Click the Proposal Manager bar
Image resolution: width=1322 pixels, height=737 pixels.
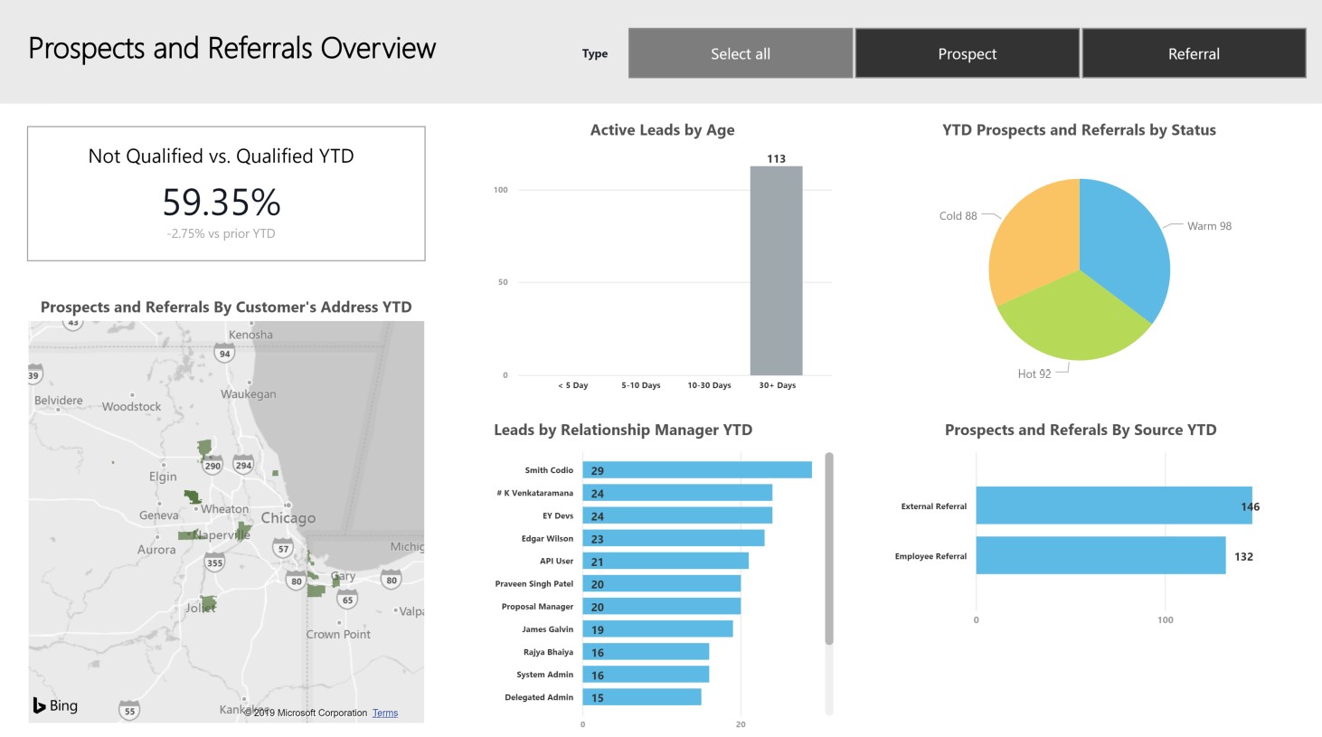coord(662,606)
